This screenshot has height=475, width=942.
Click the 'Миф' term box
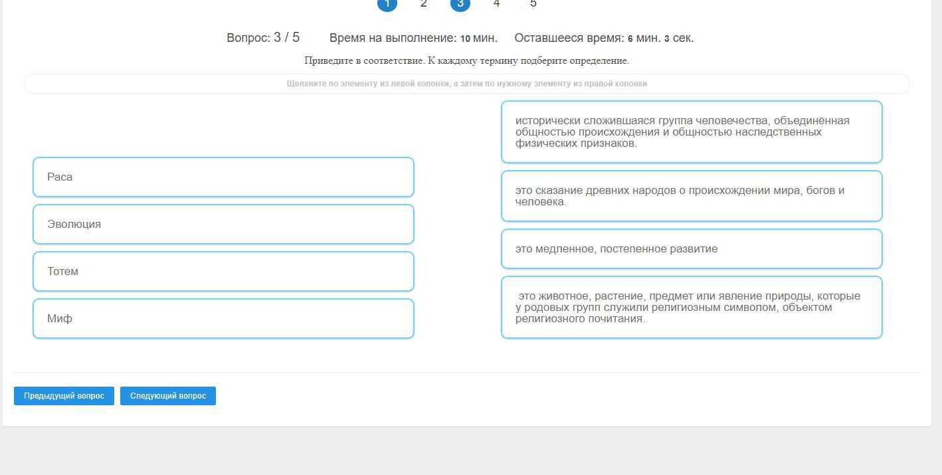(223, 319)
